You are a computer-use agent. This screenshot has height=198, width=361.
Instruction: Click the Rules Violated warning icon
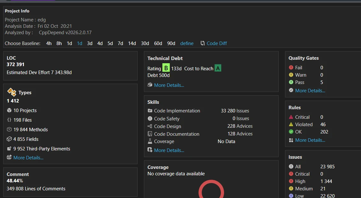291,124
